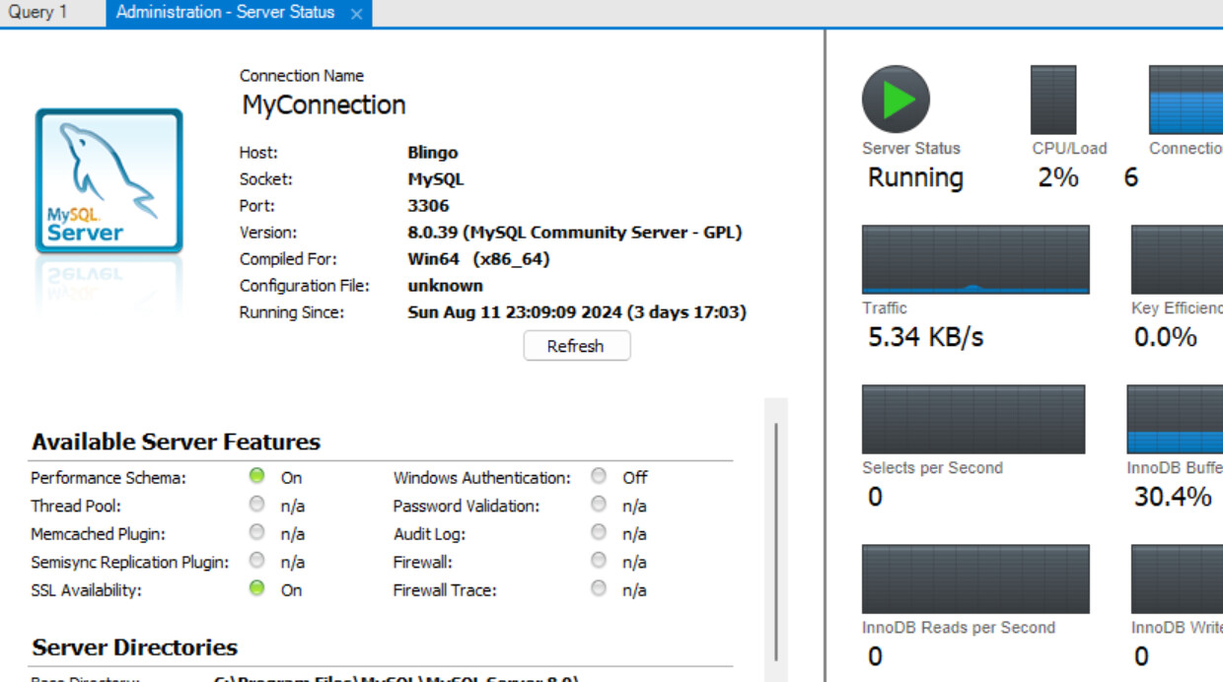Click the InnoDB Reads per Second graph
Image resolution: width=1223 pixels, height=682 pixels.
975,579
